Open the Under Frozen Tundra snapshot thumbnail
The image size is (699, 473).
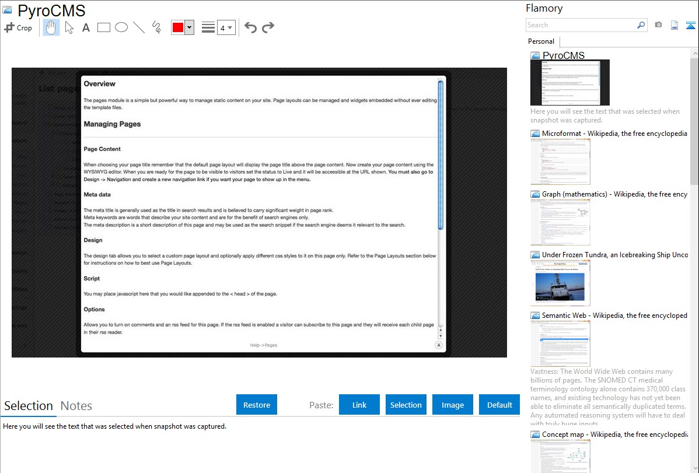coord(560,283)
